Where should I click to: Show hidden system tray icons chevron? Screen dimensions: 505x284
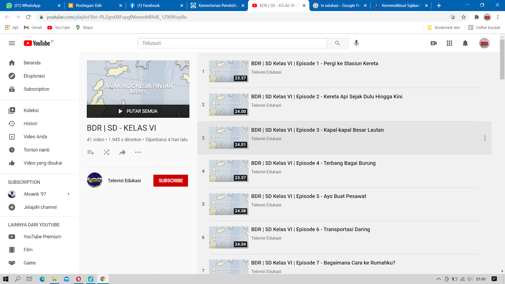coord(438,279)
